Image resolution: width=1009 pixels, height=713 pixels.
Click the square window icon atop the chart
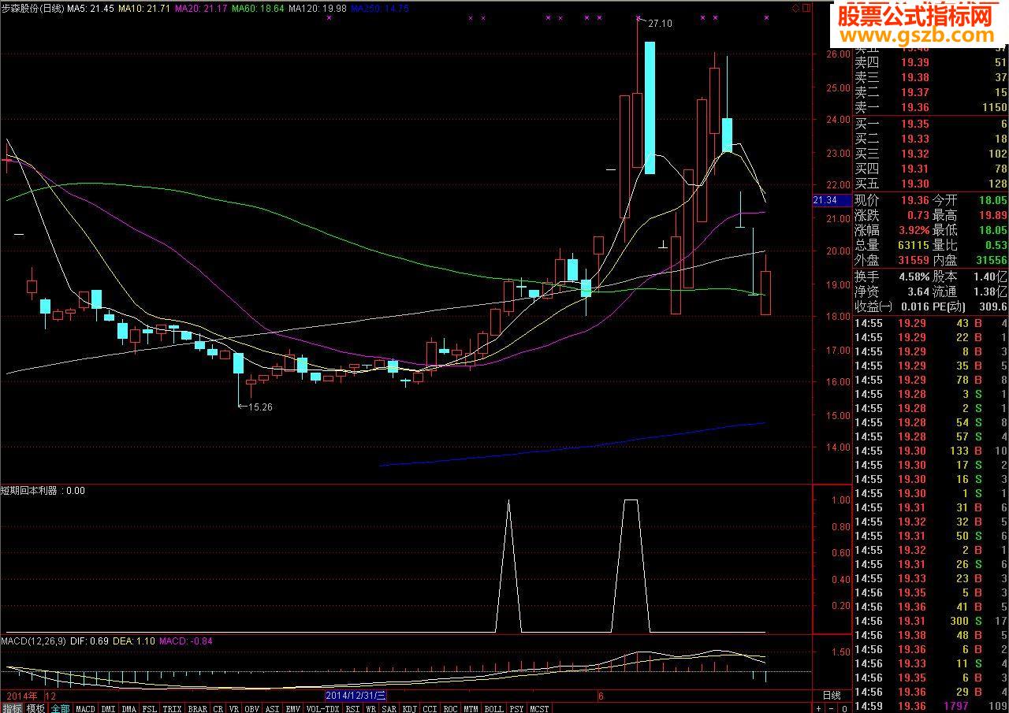805,8
